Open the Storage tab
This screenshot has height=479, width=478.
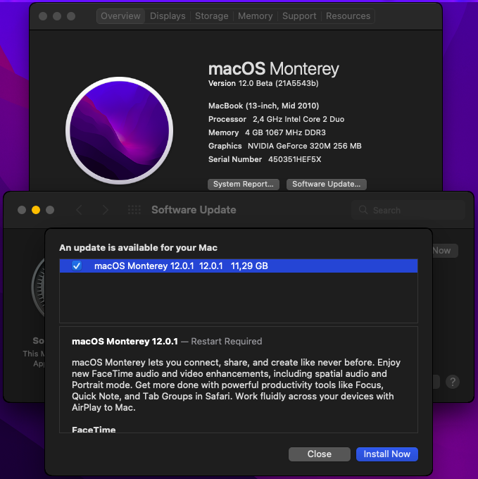(211, 16)
